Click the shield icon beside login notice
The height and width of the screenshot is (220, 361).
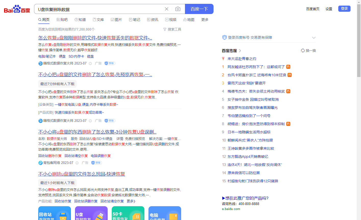(x=224, y=37)
